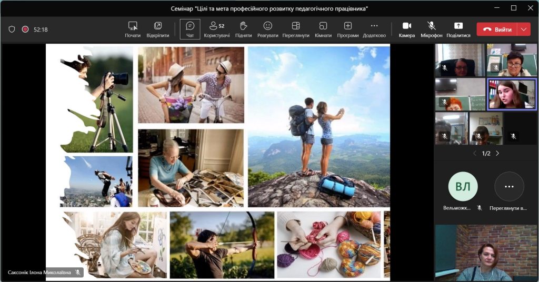This screenshot has width=539, height=282.
Task: Open the Переглянути view options menu
Action: [296, 29]
